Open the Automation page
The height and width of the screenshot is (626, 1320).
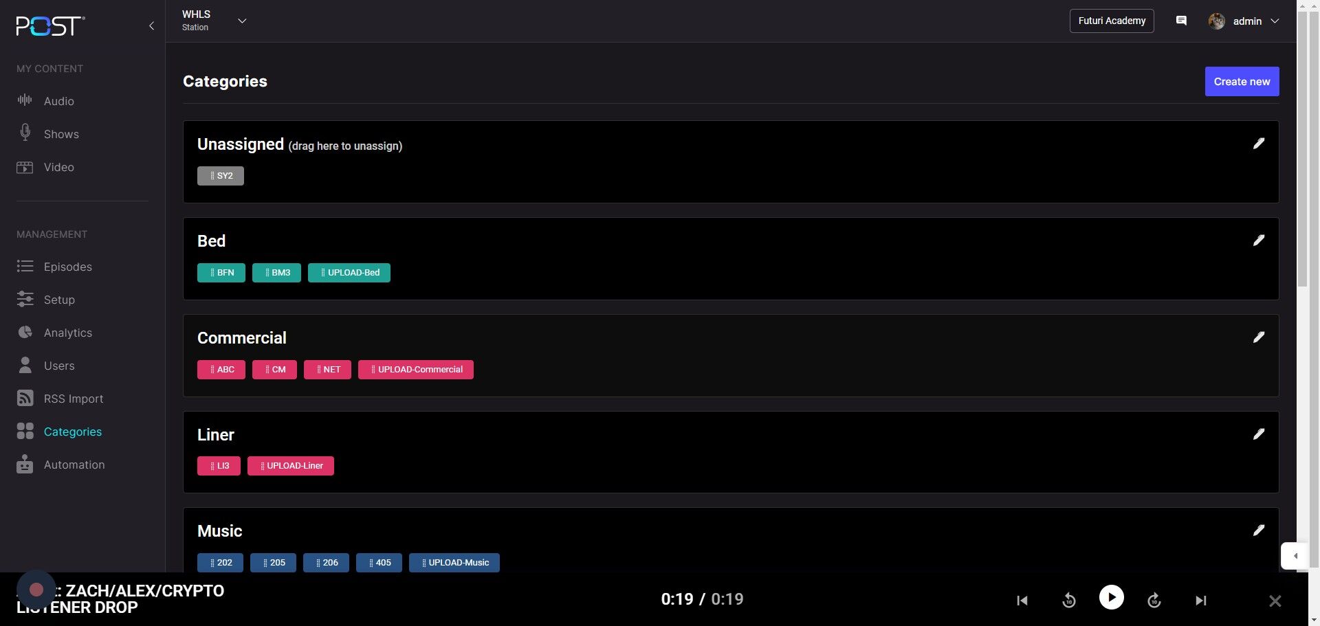point(74,465)
